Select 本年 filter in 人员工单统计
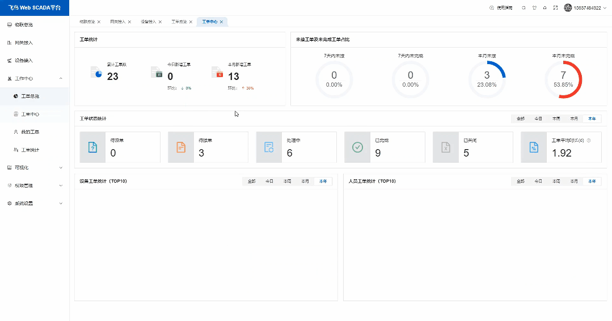 click(x=592, y=181)
